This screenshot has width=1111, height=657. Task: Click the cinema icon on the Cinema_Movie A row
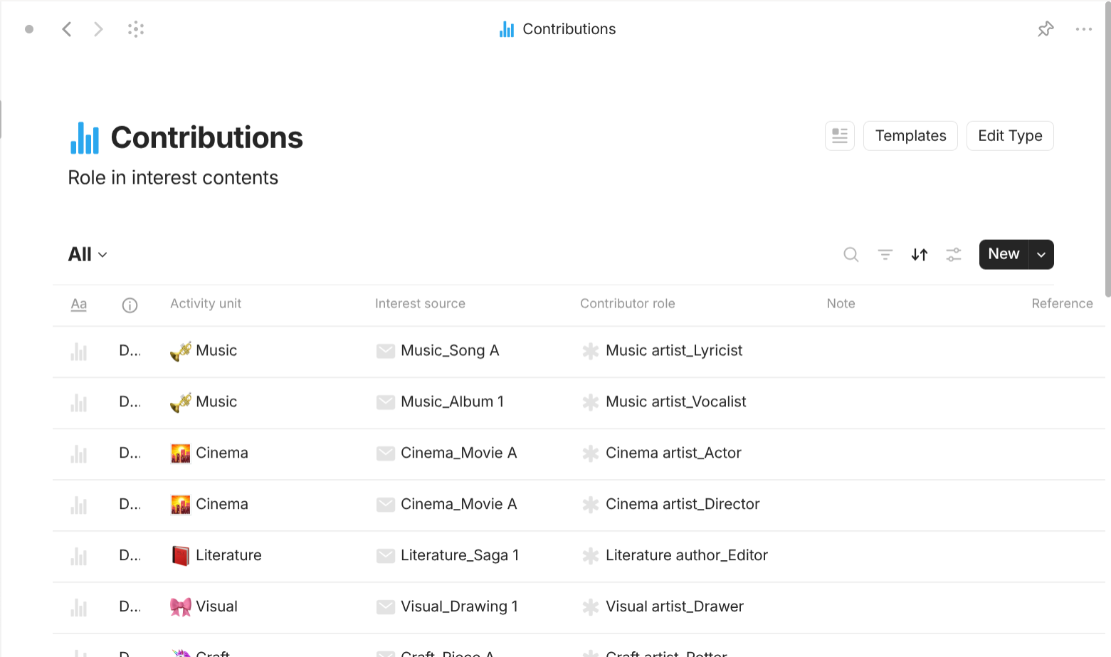pos(180,453)
